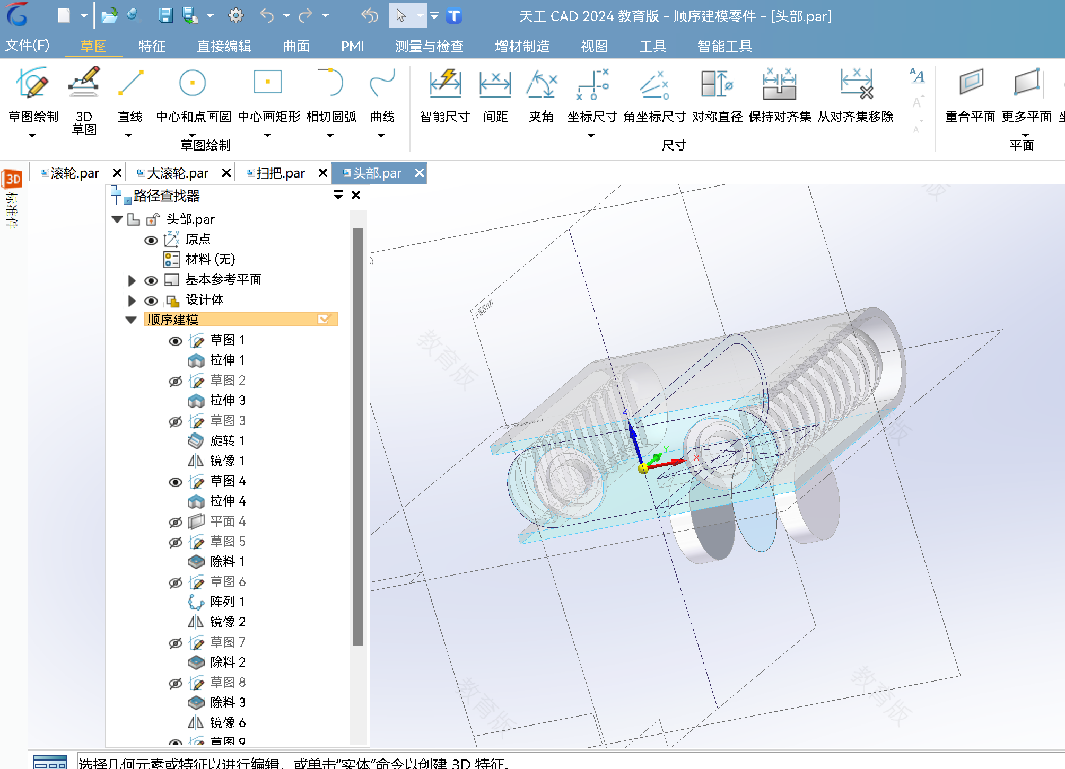The width and height of the screenshot is (1065, 769).
Task: Close the 路径查找器 panel
Action: (x=356, y=195)
